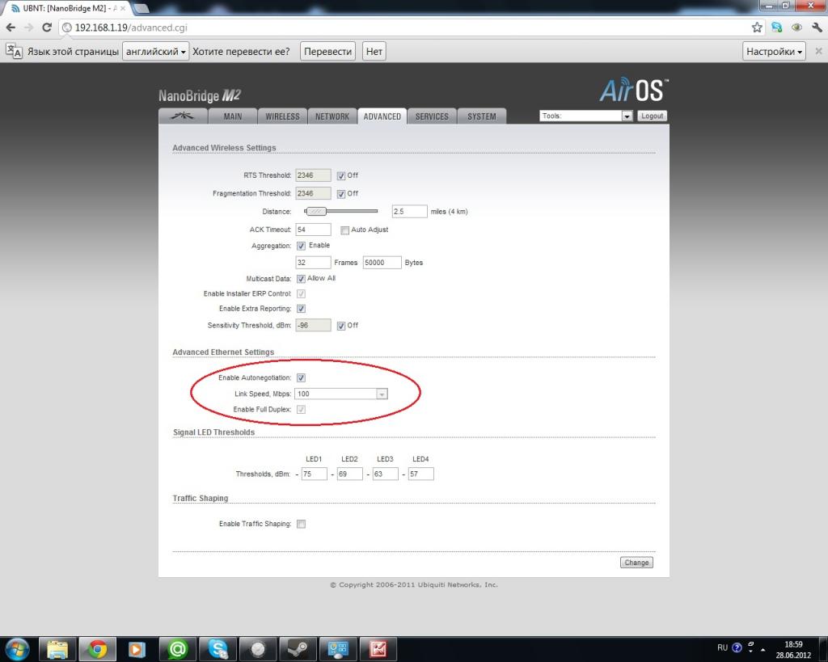Toggle Enable Autonegotiation checkbox
The image size is (828, 662).
click(x=301, y=378)
